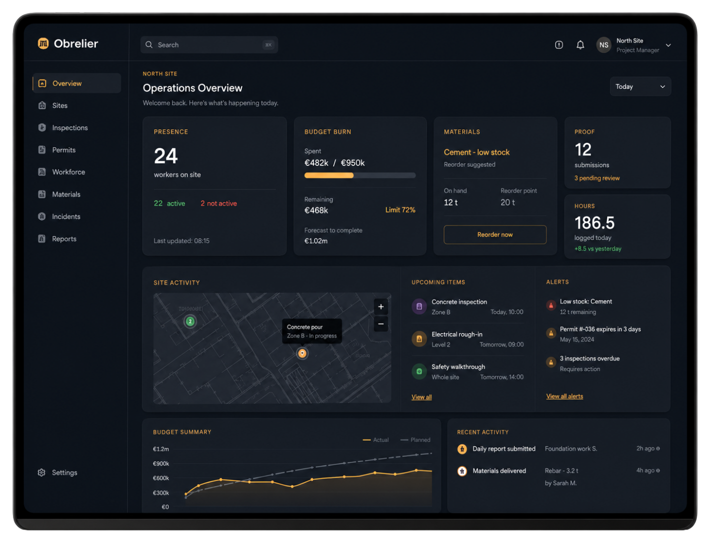Click the Reorder now button
712x534 pixels.
(x=495, y=235)
